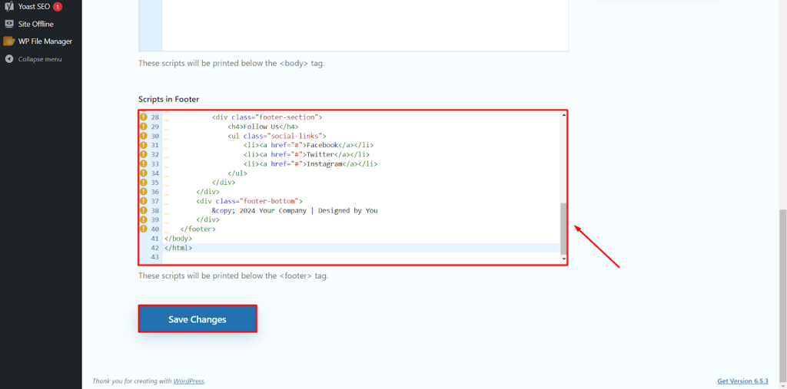Click the footer tag description text
The height and width of the screenshot is (389, 787).
(x=234, y=275)
